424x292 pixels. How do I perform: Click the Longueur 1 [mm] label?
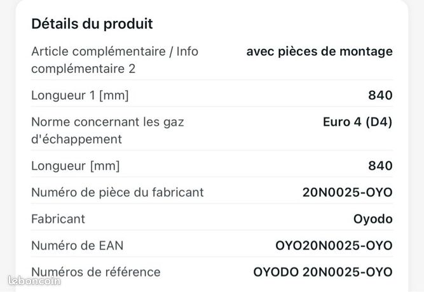click(80, 95)
